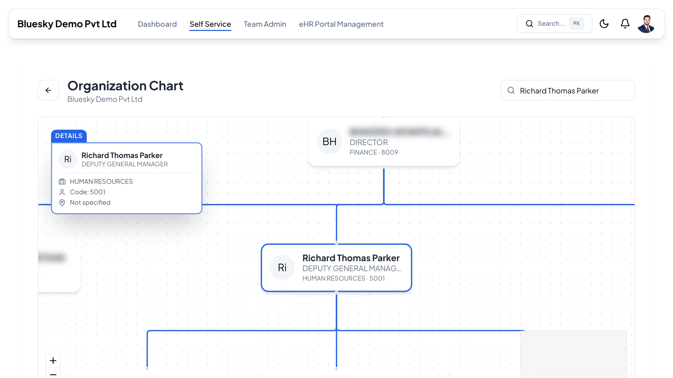Click the 'Organization Chart' heading
Image resolution: width=673 pixels, height=378 pixels.
[125, 86]
